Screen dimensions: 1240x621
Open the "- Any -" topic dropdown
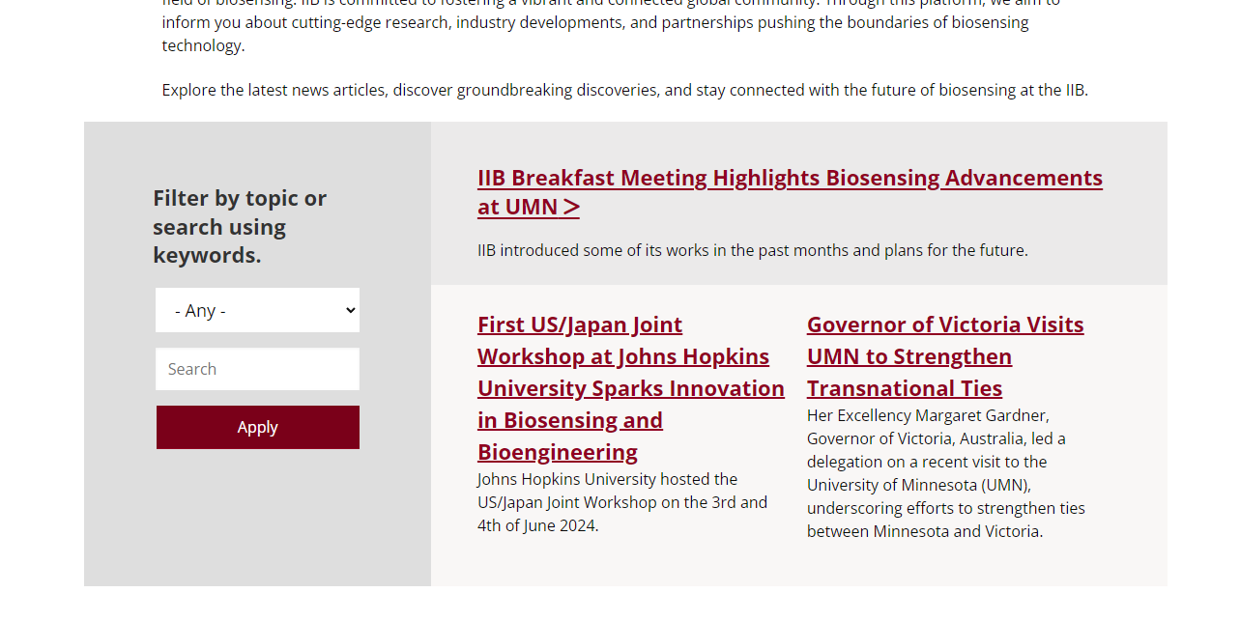(256, 310)
